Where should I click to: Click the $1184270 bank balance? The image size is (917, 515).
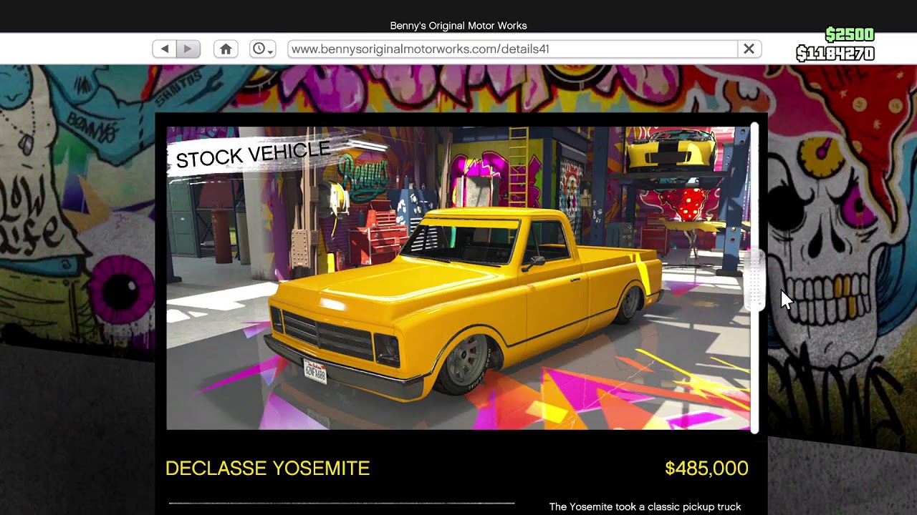click(x=835, y=54)
